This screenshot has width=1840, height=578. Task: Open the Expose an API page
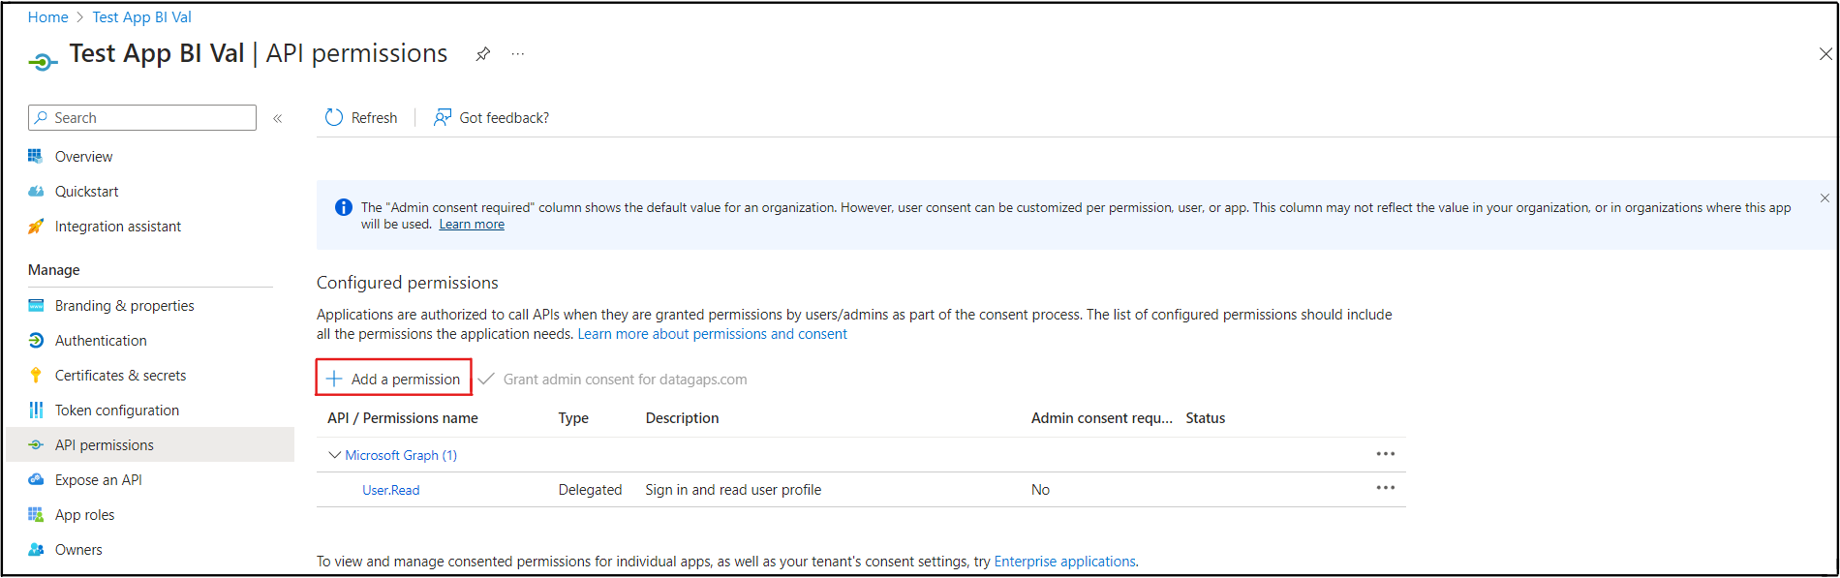[x=98, y=480]
